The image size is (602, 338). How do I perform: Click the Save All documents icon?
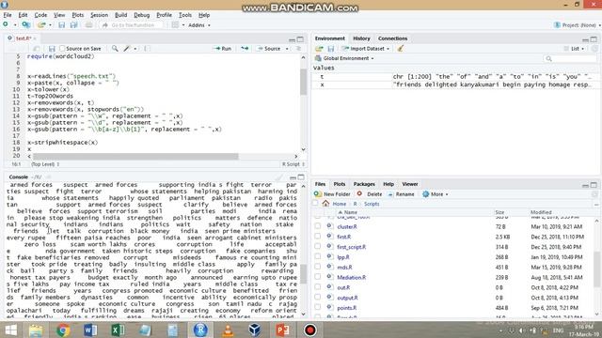(73, 25)
